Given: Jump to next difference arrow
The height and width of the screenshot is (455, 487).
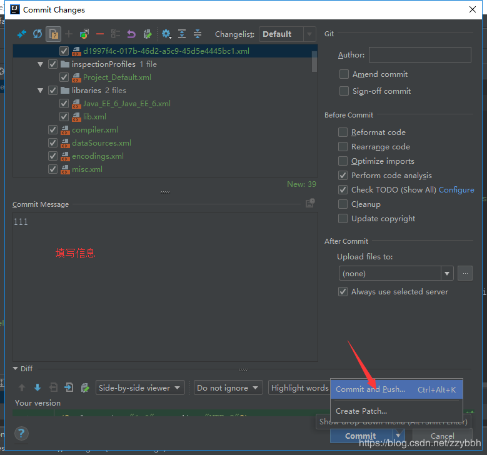Looking at the screenshot, I should click(38, 387).
